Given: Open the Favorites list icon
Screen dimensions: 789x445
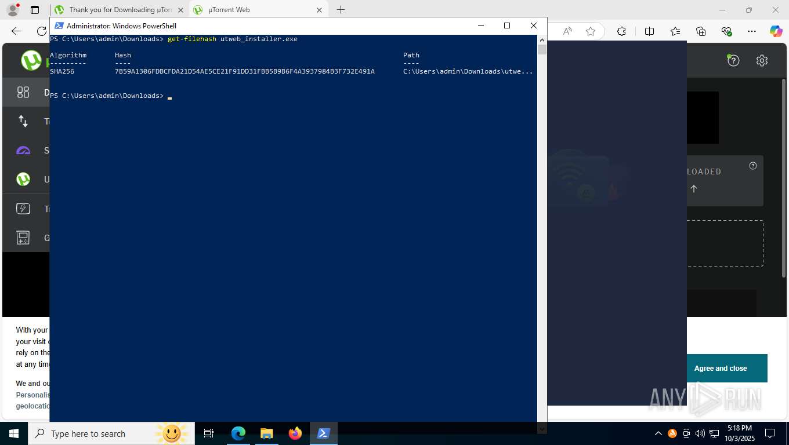Looking at the screenshot, I should pyautogui.click(x=675, y=31).
